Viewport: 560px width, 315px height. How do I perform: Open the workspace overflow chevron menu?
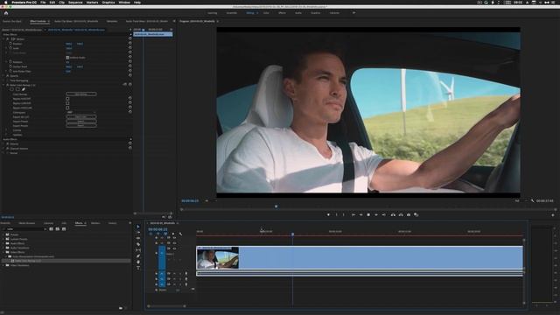pos(353,13)
